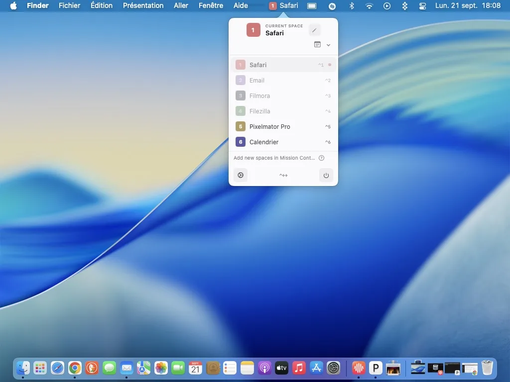The width and height of the screenshot is (510, 382).
Task: Open Messages from the Dock
Action: coord(109,368)
